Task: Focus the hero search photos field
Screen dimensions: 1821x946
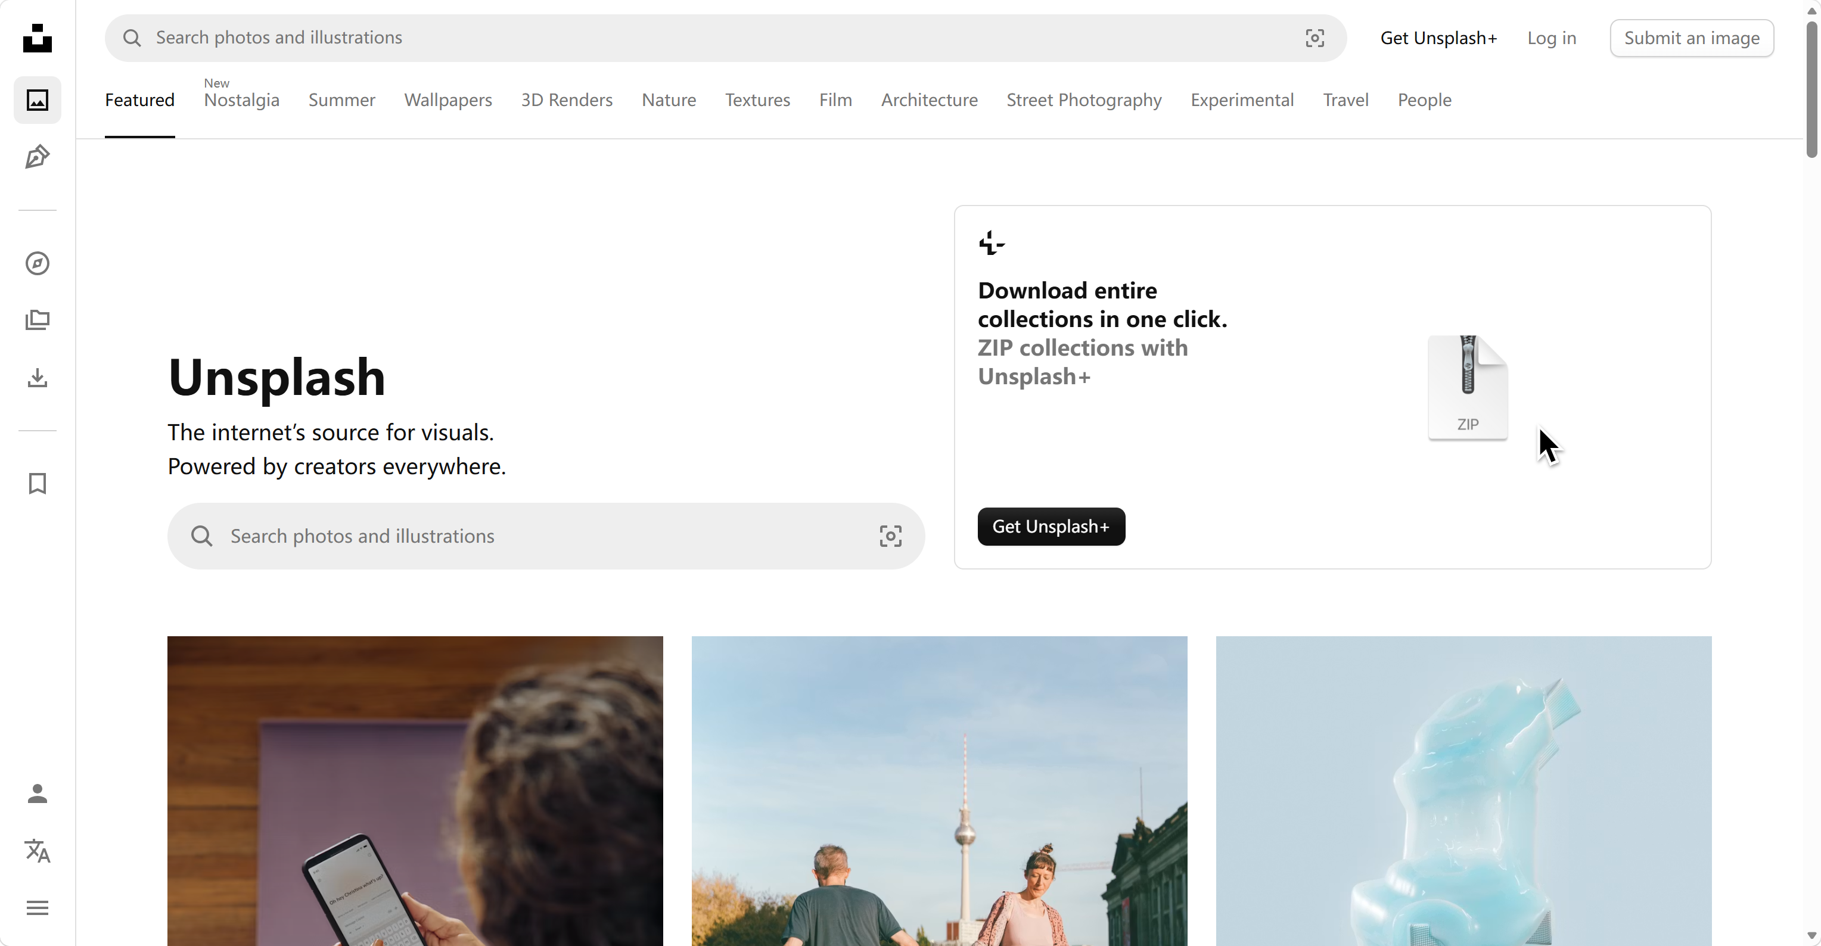Action: coord(546,536)
